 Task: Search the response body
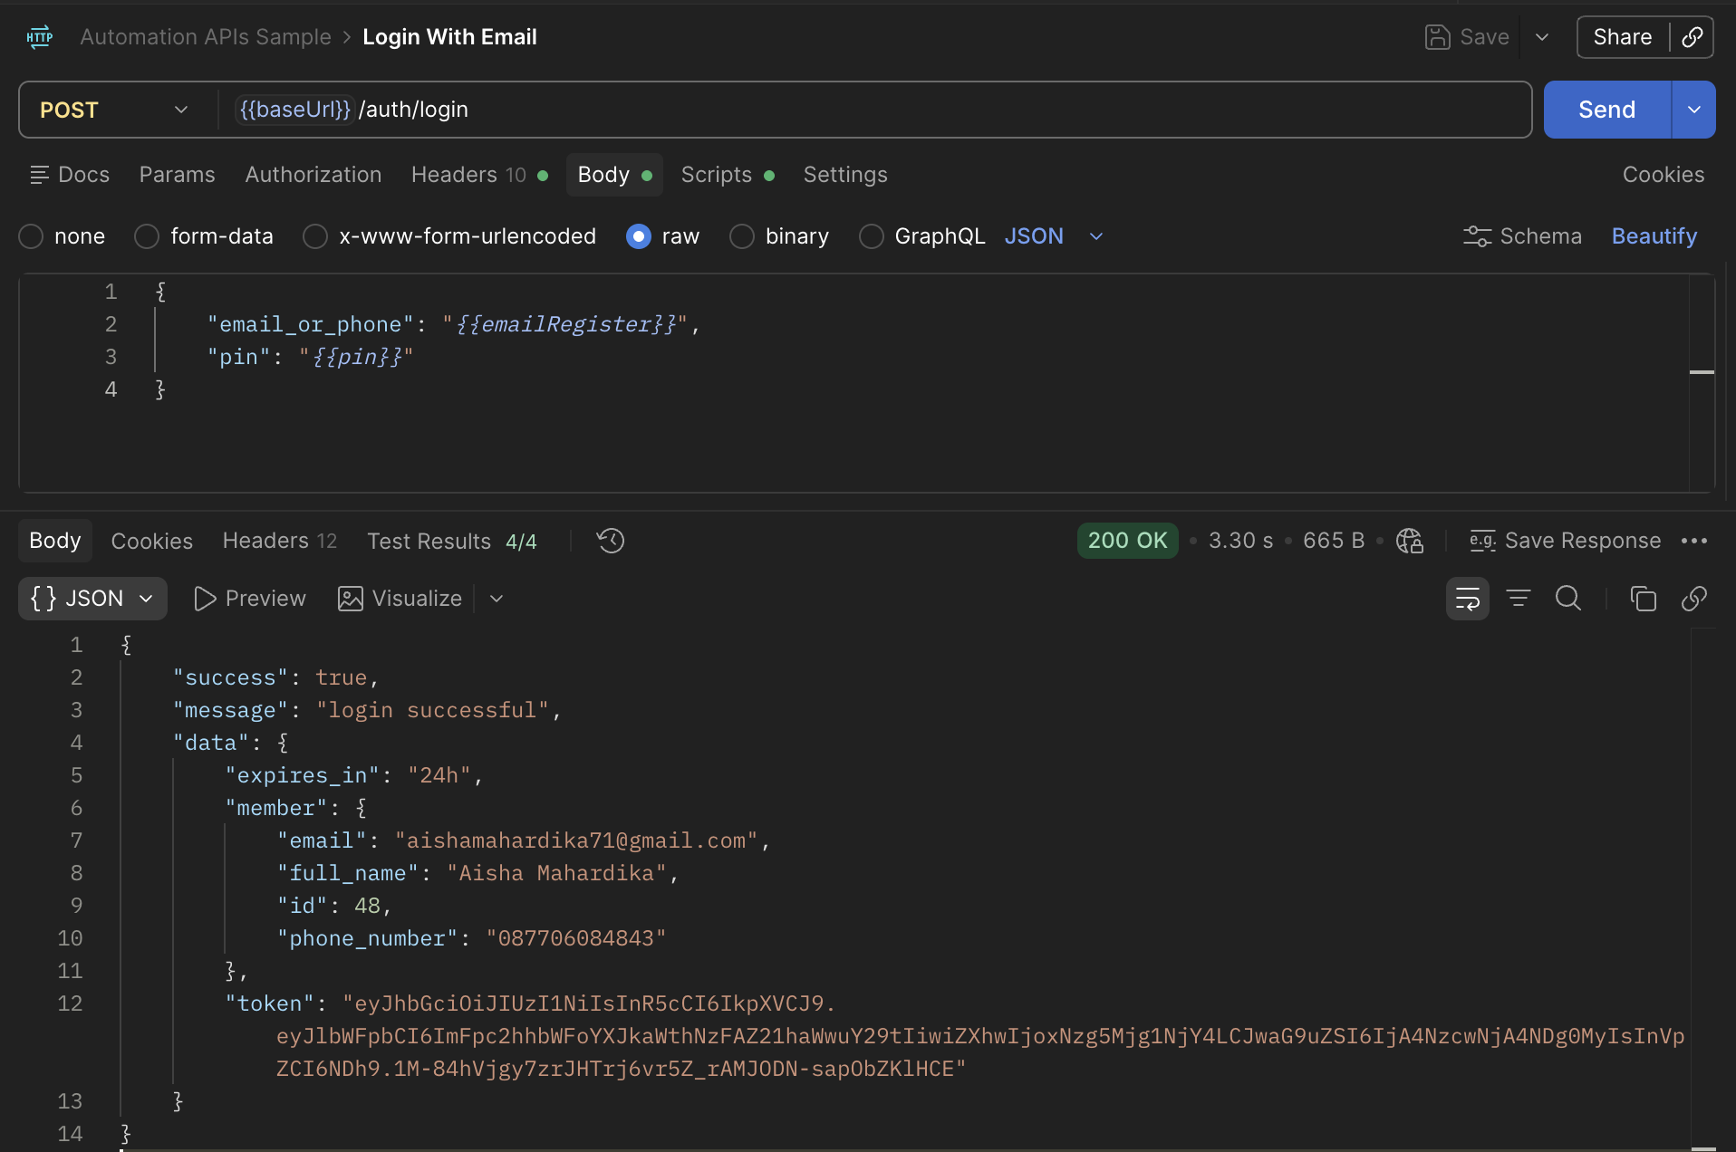point(1568,599)
